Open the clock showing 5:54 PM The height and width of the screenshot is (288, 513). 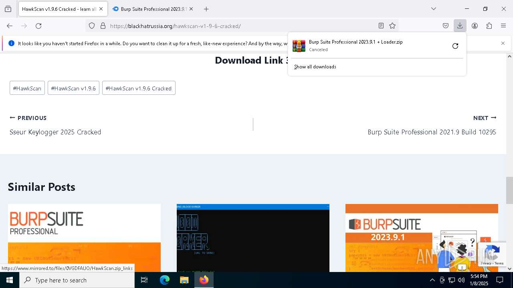pyautogui.click(x=479, y=280)
